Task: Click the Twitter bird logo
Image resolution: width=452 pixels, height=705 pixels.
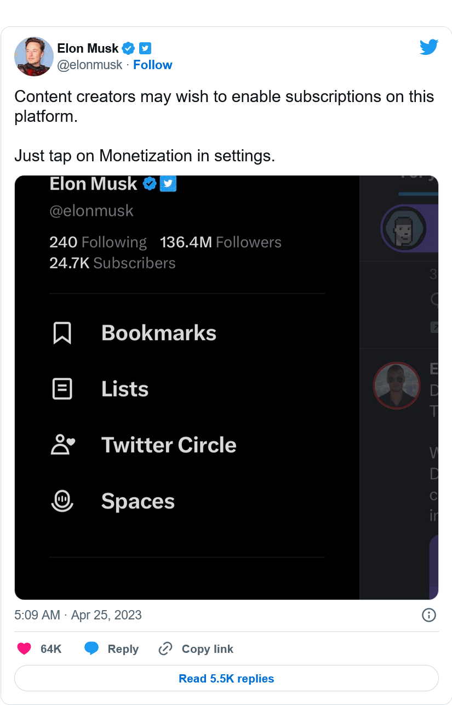Action: pyautogui.click(x=429, y=47)
